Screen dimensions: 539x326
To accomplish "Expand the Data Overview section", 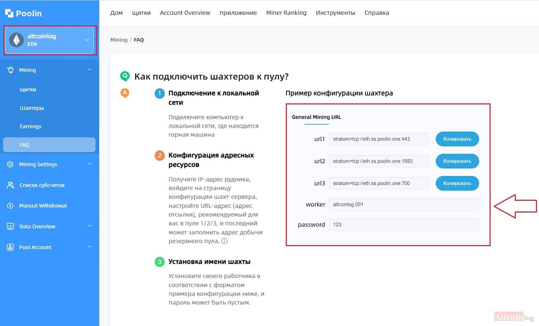I will point(89,226).
